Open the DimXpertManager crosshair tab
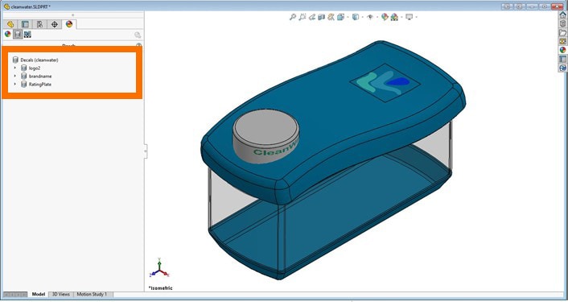This screenshot has height=302, width=568. (x=55, y=24)
